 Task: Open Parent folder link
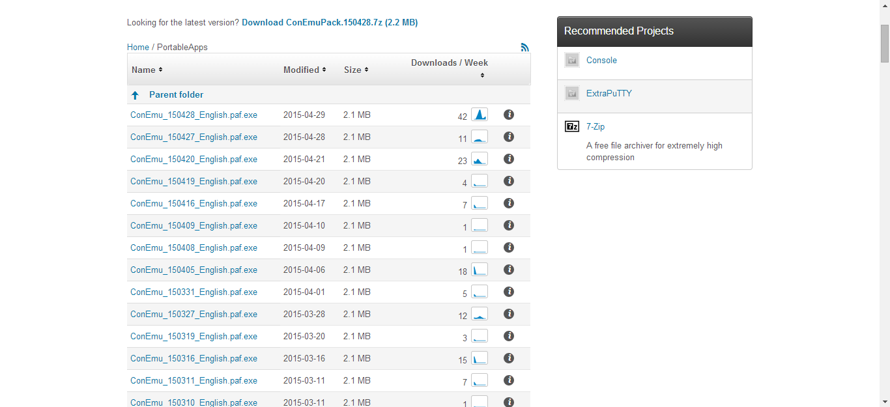[x=176, y=95]
